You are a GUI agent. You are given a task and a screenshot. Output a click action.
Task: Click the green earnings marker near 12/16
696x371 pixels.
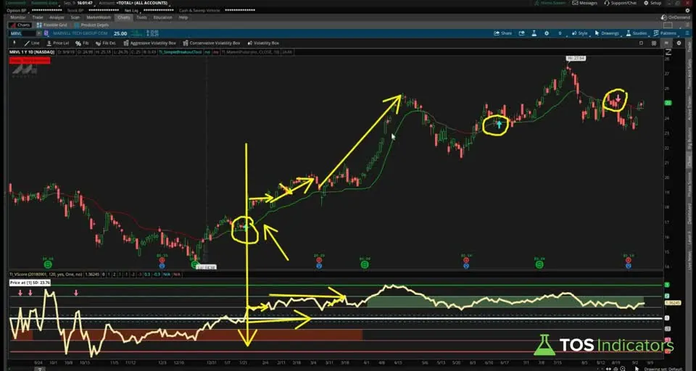[195, 264]
